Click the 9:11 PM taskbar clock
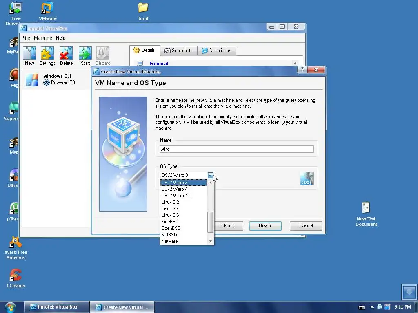This screenshot has width=418, height=313. pos(403,307)
